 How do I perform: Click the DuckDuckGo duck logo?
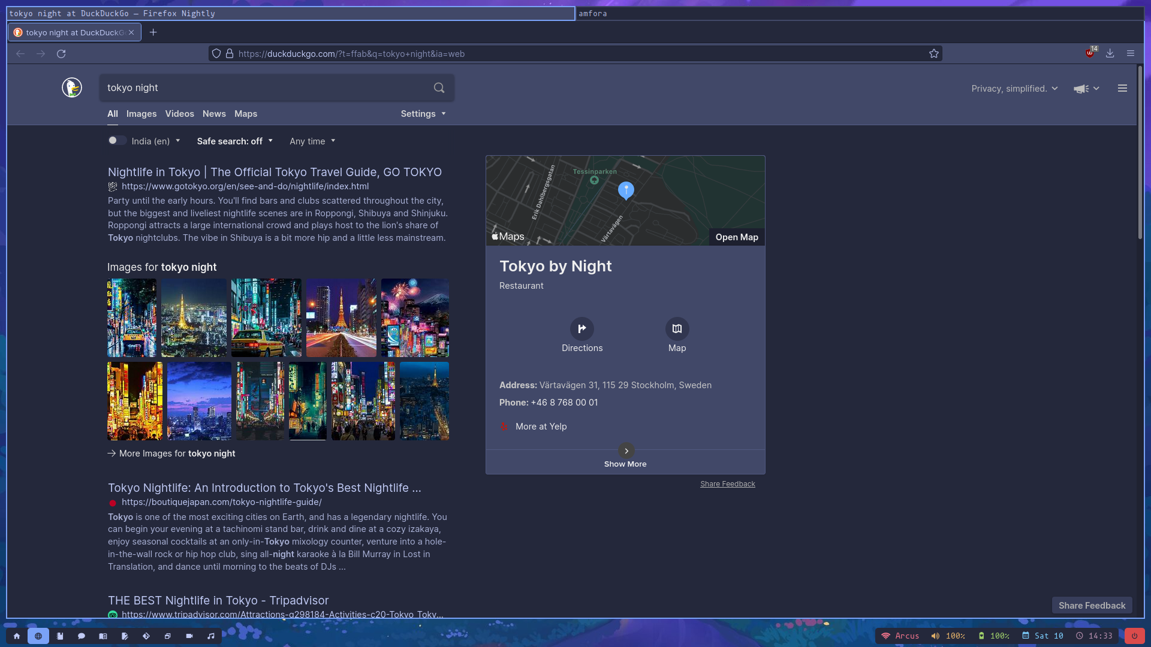(x=72, y=88)
